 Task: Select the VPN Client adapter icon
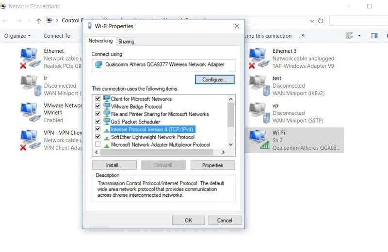[30, 140]
